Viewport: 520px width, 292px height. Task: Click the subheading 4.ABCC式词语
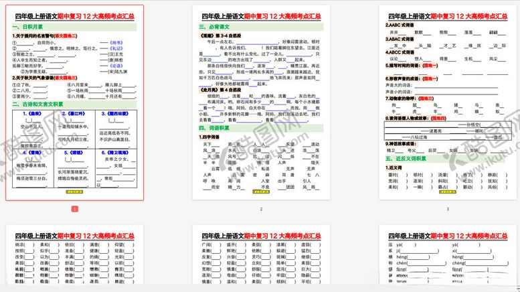(x=400, y=52)
